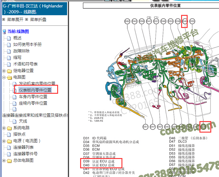Click the page icon next to 座椅内零件位置

click(15, 103)
